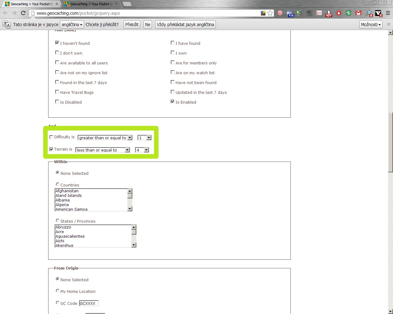The image size is (393, 314).
Task: Open the Evernote web clipper extension
Action: point(309,13)
